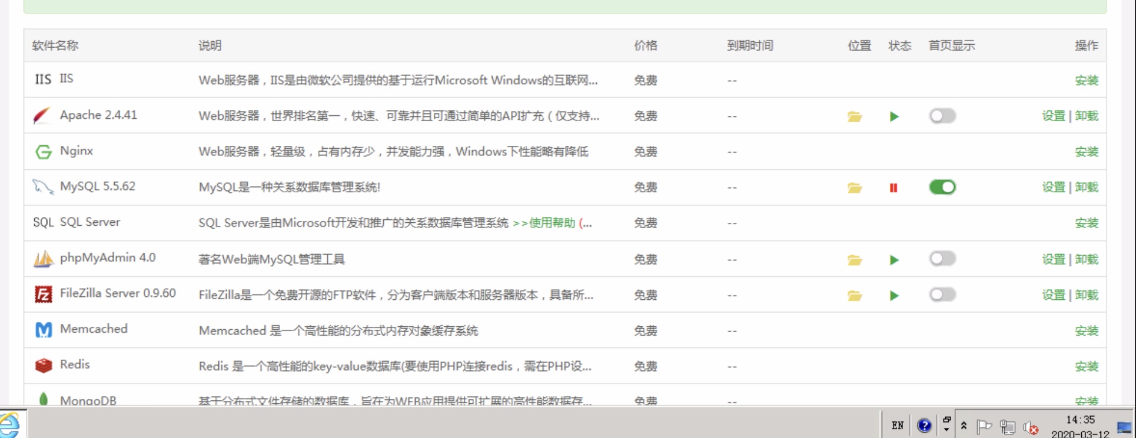Click the Apache green play status icon
This screenshot has height=438, width=1136.
(894, 116)
